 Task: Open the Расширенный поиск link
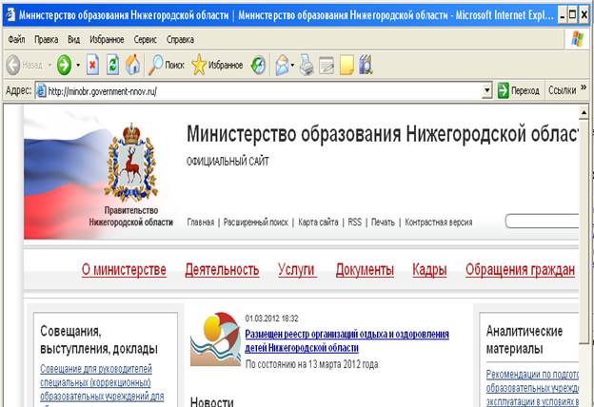(256, 223)
